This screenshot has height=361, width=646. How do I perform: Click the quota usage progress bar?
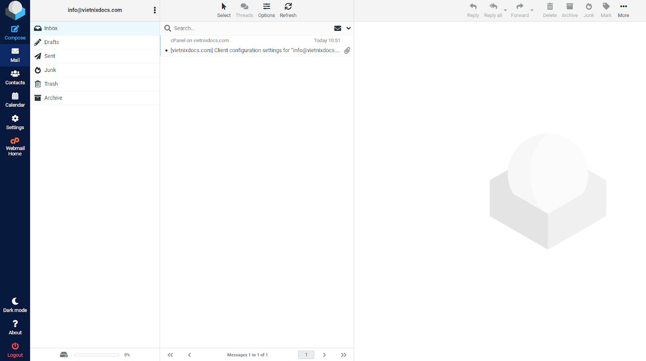[96, 355]
